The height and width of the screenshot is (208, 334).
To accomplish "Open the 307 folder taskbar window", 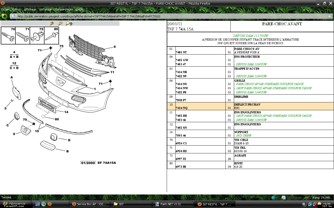I will 131,204.
